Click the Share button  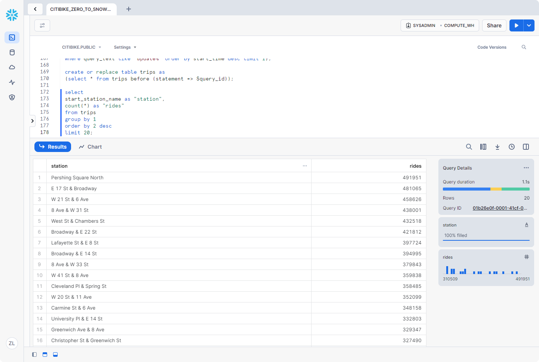click(x=494, y=25)
